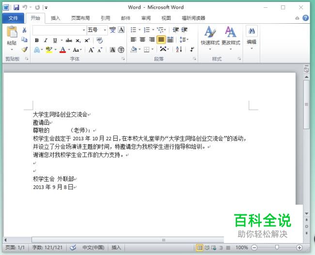
Task: Expand underline style dropdown arrow
Action: [x=62, y=41]
